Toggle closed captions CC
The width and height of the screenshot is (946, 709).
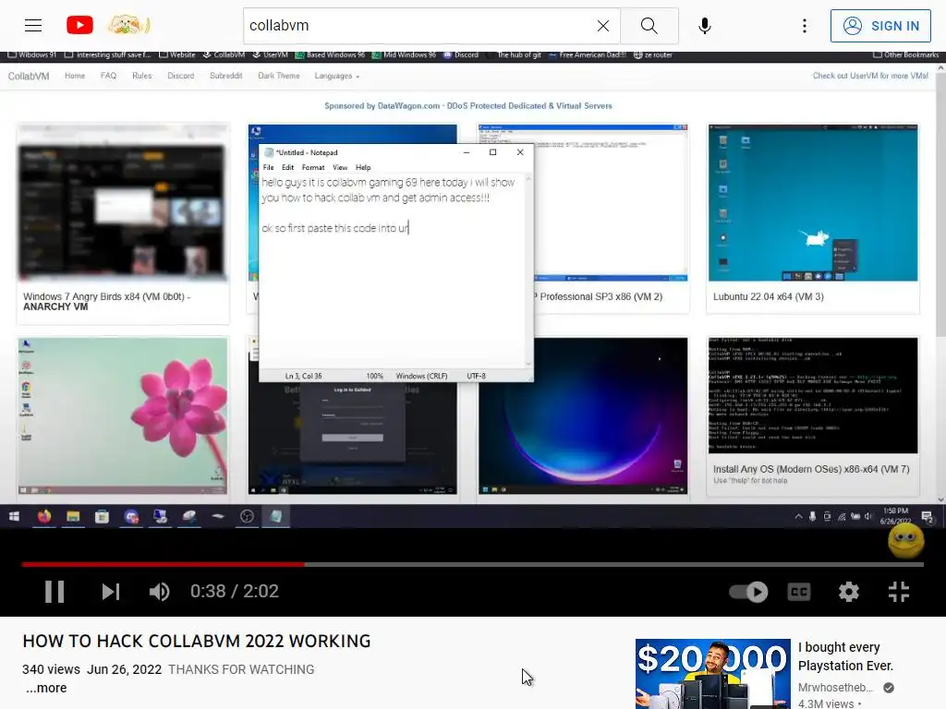(x=799, y=592)
